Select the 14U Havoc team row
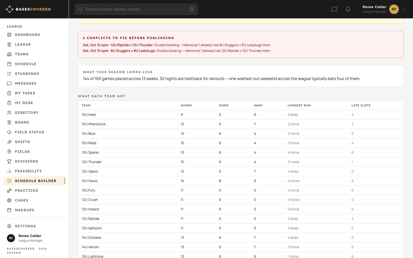The height and width of the screenshot is (258, 413). tap(241, 181)
